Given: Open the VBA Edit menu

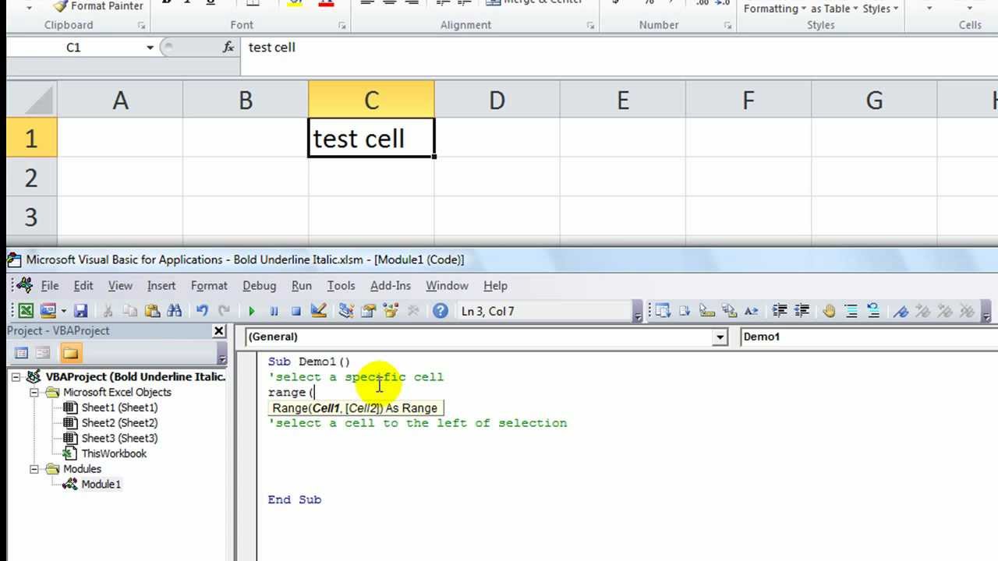Looking at the screenshot, I should (83, 286).
